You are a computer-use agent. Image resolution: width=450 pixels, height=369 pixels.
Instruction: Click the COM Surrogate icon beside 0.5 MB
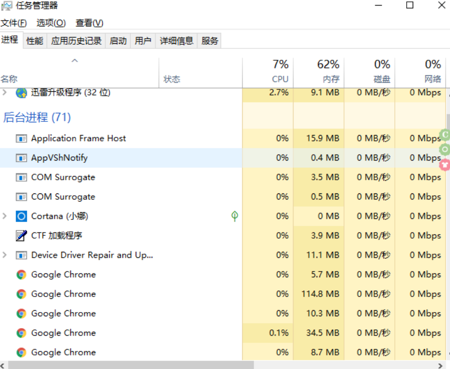(x=21, y=197)
